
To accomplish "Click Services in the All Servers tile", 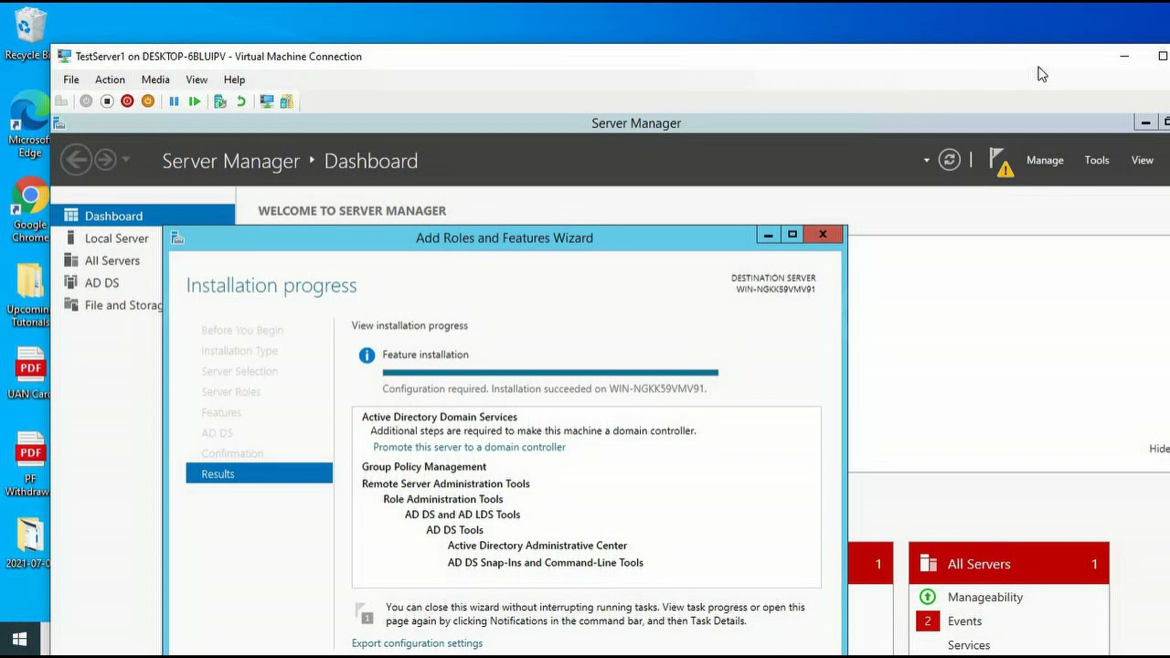I will (969, 645).
